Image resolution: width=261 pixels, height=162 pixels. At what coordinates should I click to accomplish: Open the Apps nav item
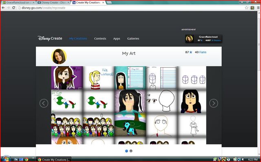tap(117, 39)
